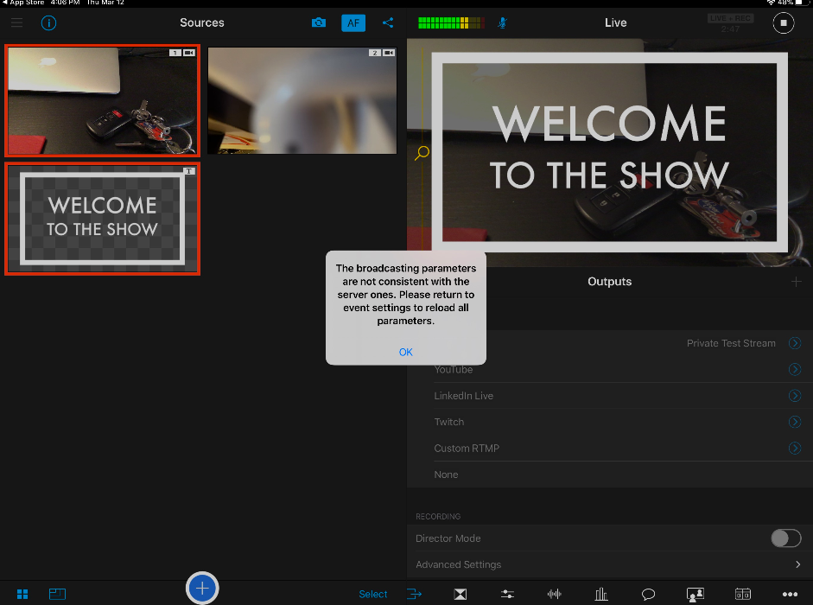The width and height of the screenshot is (813, 605).
Task: Open the chat comments tab
Action: coord(648,594)
